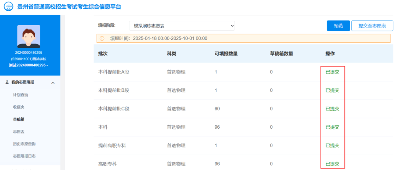Click the blue 预览 button
Screen dimensions: 396x170
click(x=338, y=26)
